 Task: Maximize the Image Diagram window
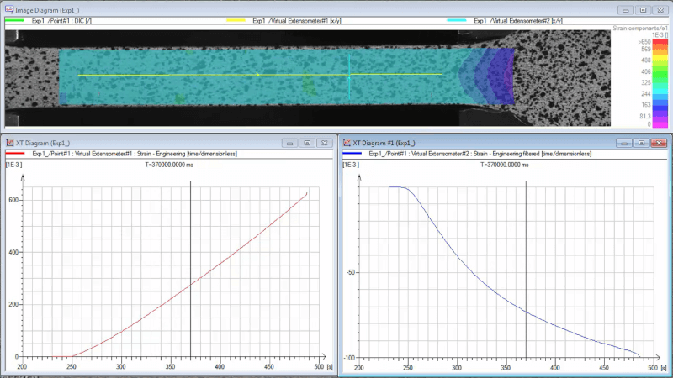tap(642, 10)
